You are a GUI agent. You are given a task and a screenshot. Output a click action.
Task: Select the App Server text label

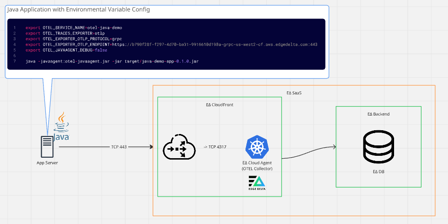tap(47, 163)
